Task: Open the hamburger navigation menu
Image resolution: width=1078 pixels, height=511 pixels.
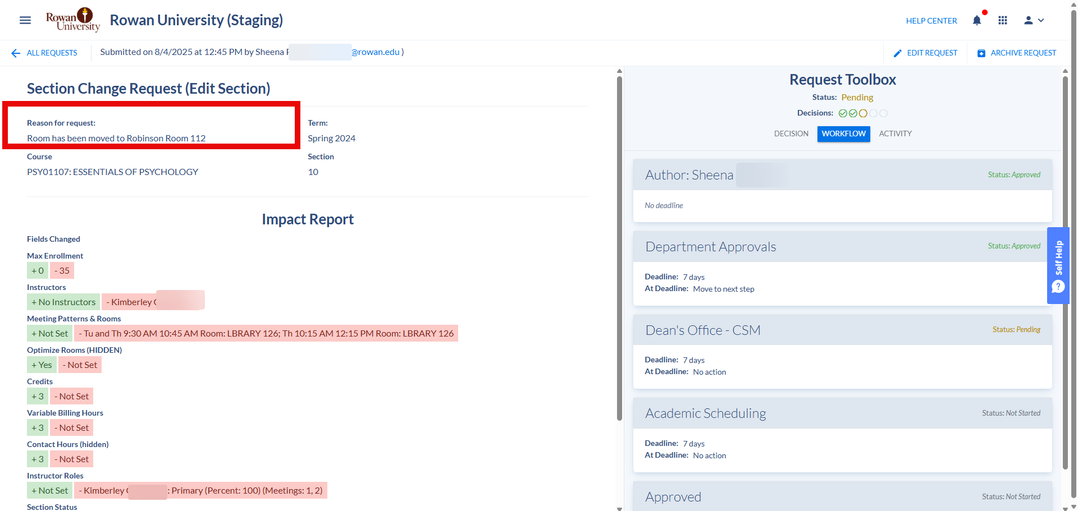Action: click(25, 20)
